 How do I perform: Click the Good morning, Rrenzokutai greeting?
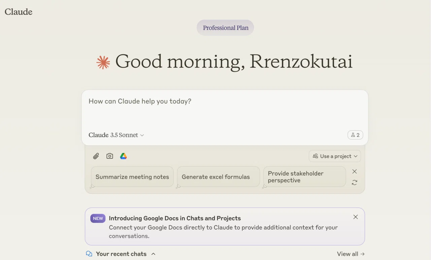click(234, 62)
